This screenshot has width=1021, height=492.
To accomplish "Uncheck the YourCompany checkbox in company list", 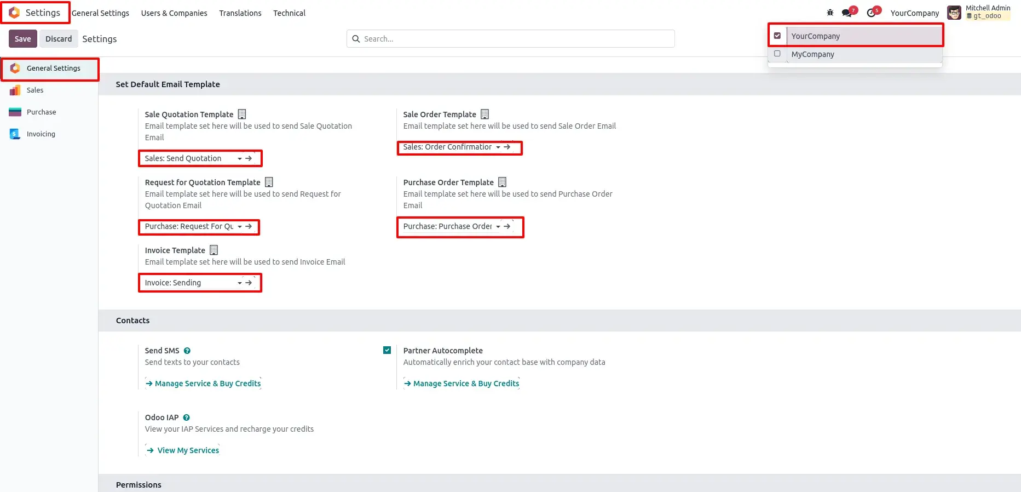I will click(777, 36).
